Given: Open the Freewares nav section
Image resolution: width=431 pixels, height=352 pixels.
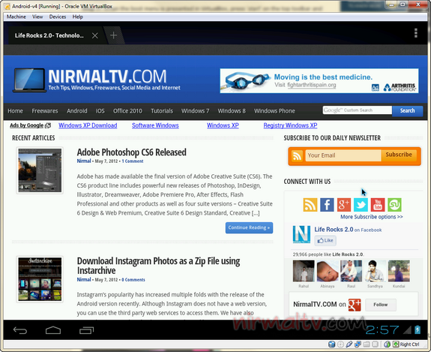Looking at the screenshot, I should pos(45,111).
